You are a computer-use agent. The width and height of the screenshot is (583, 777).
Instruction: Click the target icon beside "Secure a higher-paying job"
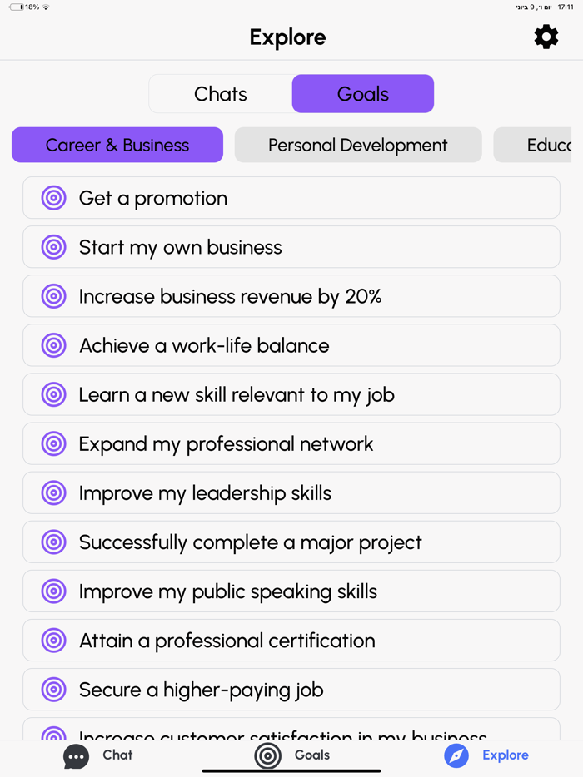(53, 689)
